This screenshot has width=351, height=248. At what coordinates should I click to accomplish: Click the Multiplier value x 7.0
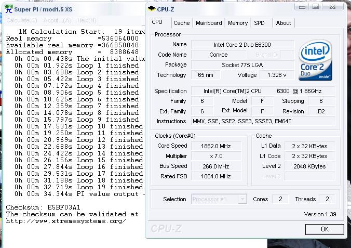click(x=216, y=156)
